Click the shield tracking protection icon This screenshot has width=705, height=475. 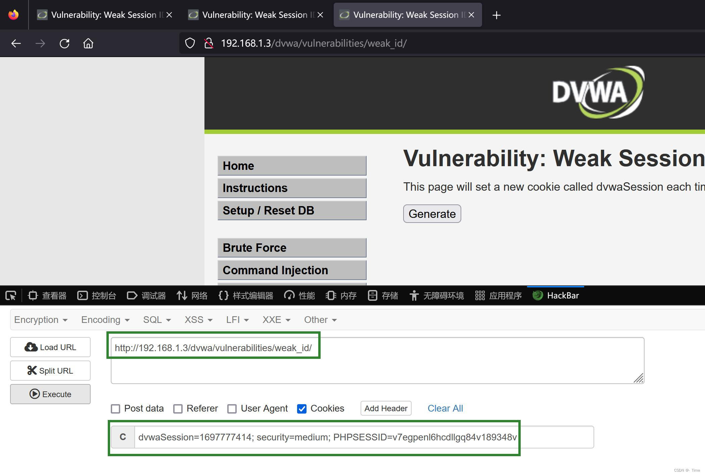tap(190, 43)
